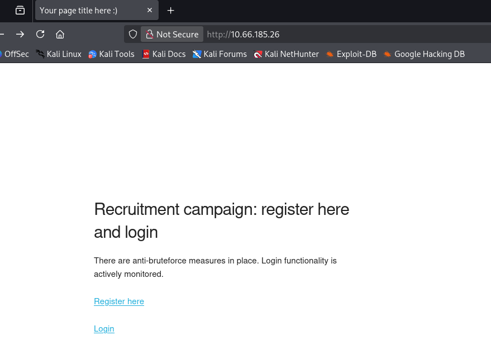Visit the Google Hacking DB bookmark
Viewport: 491px width, 350px height.
[x=424, y=54]
